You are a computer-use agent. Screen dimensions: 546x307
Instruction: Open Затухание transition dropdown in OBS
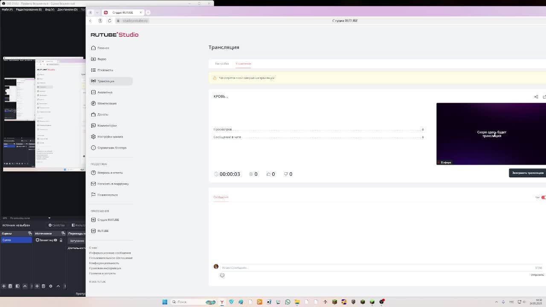(77, 241)
